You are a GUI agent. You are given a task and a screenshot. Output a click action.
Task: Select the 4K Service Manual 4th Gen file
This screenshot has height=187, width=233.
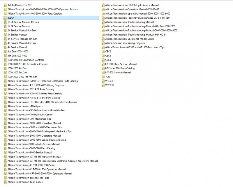coord(22,43)
